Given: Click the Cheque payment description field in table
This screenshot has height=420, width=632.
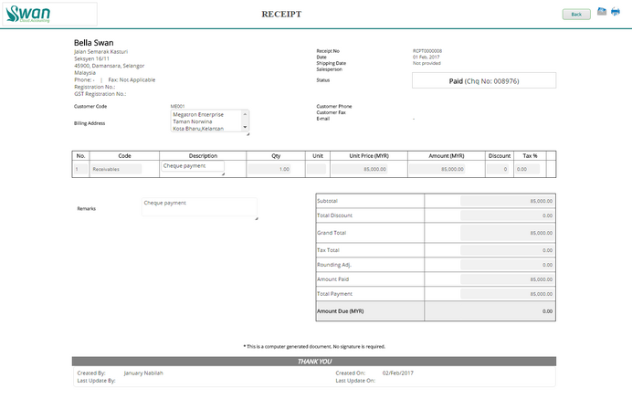Looking at the screenshot, I should [x=193, y=166].
